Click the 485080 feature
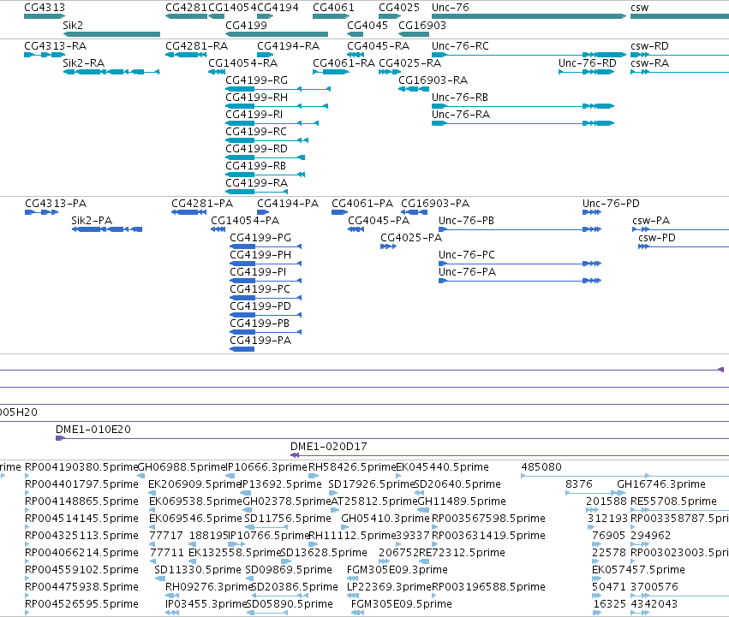Image resolution: width=729 pixels, height=617 pixels. (x=624, y=475)
